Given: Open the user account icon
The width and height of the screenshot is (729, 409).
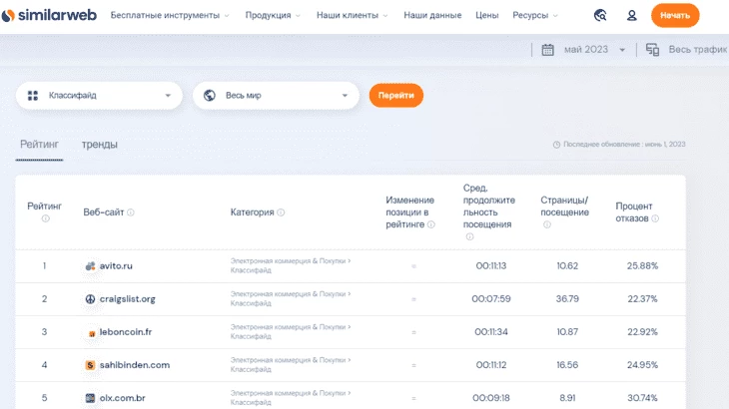Looking at the screenshot, I should tap(631, 15).
